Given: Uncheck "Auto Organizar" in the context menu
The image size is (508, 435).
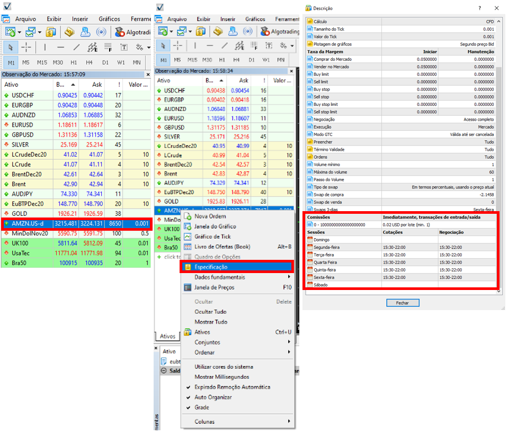Looking at the screenshot, I should click(237, 397).
